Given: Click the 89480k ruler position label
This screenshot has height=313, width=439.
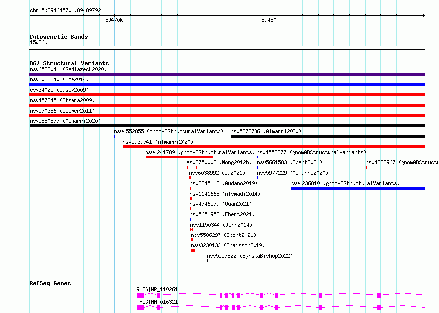Looking at the screenshot, I should click(270, 20).
